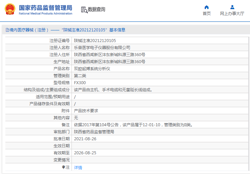
Task: Click the 产品技术要求 attachment value
Action: coord(86,111)
